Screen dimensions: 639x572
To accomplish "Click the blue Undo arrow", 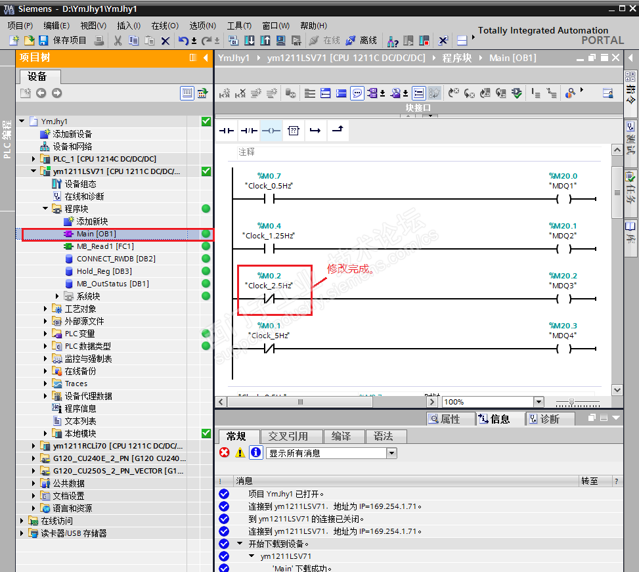I will click(184, 40).
